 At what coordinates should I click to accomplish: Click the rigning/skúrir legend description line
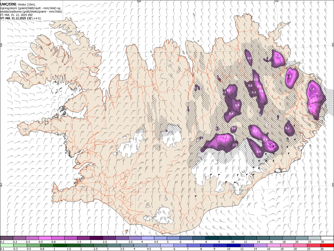coord(30,8)
